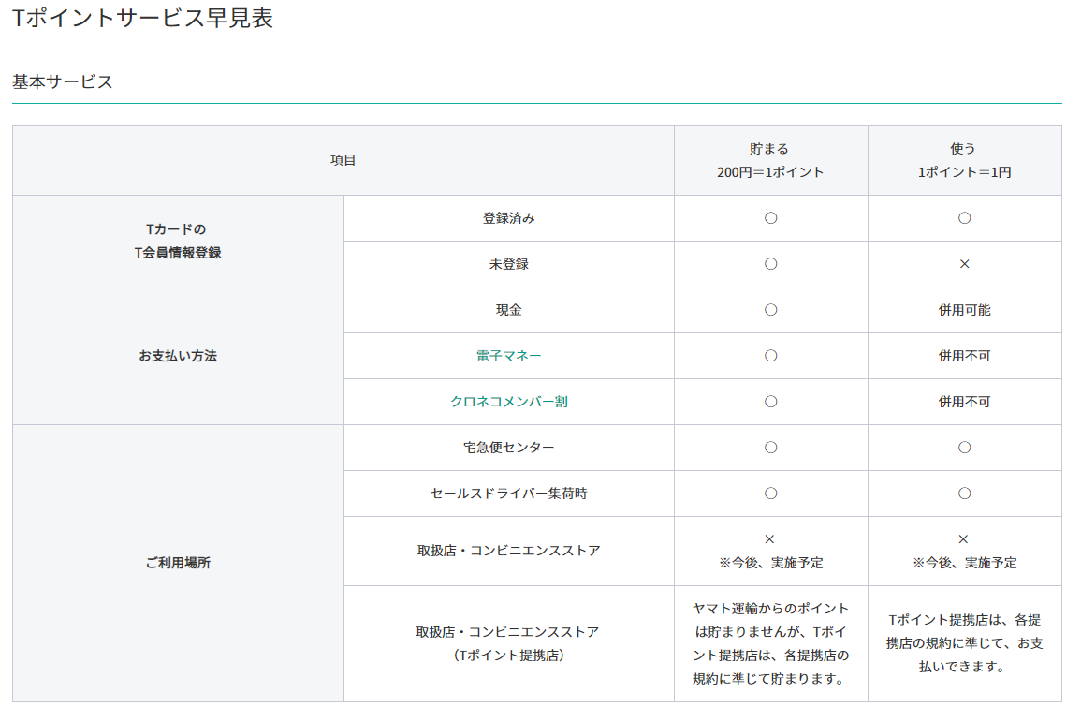Click the お支払い方法 row header

point(178,356)
